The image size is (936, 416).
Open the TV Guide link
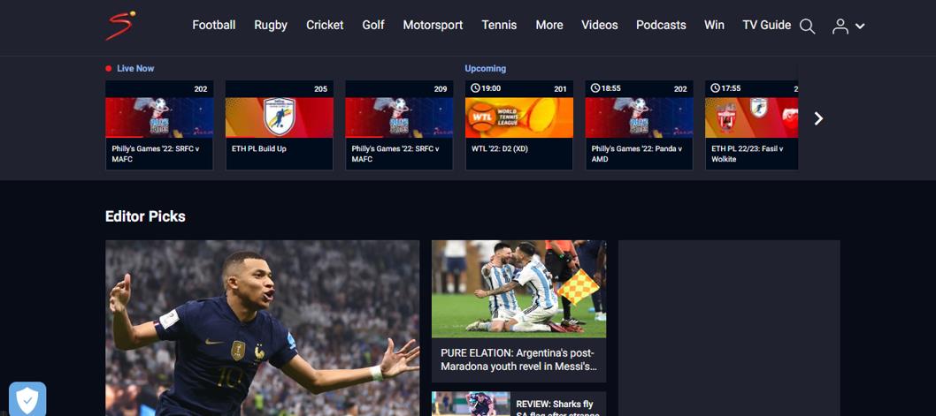(766, 25)
